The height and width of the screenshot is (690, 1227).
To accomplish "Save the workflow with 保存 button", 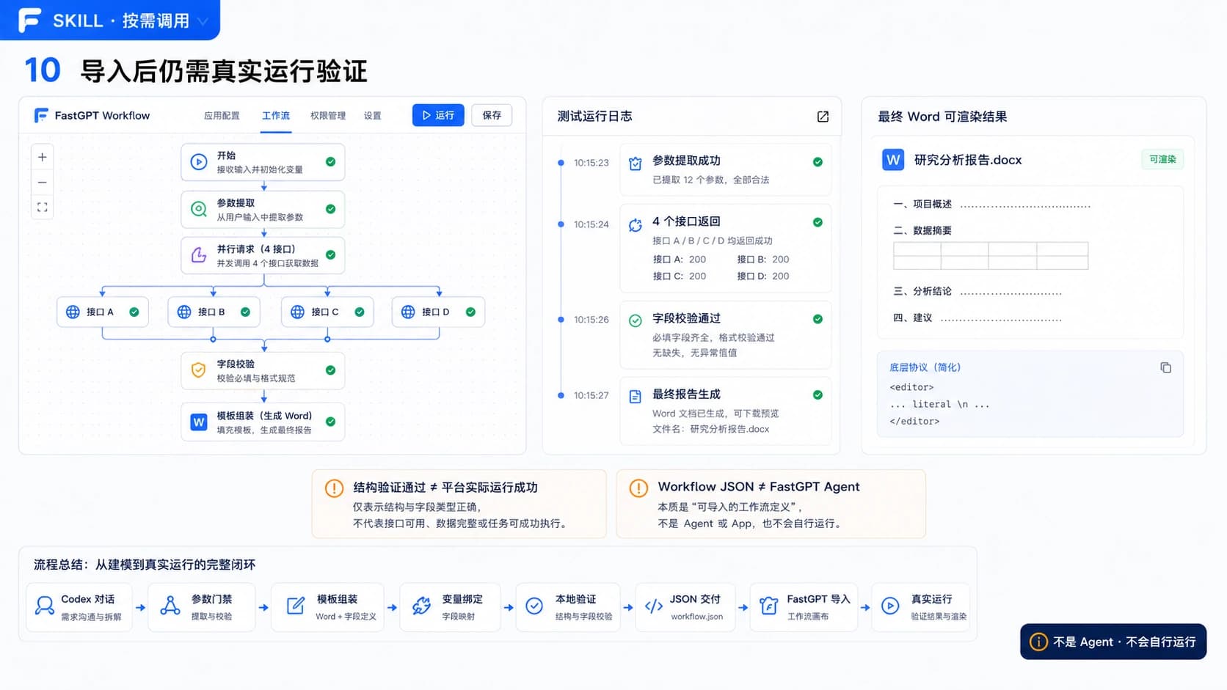I will 492,115.
